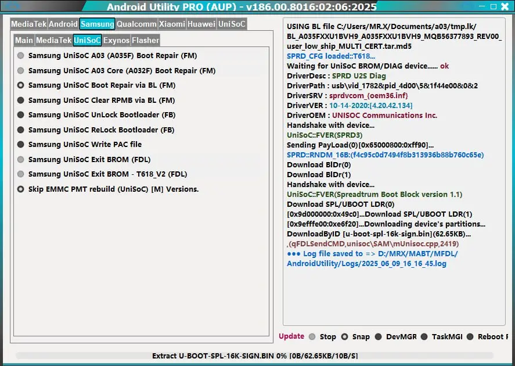Select the Samsung top tab
The width and height of the screenshot is (515, 366).
(97, 24)
